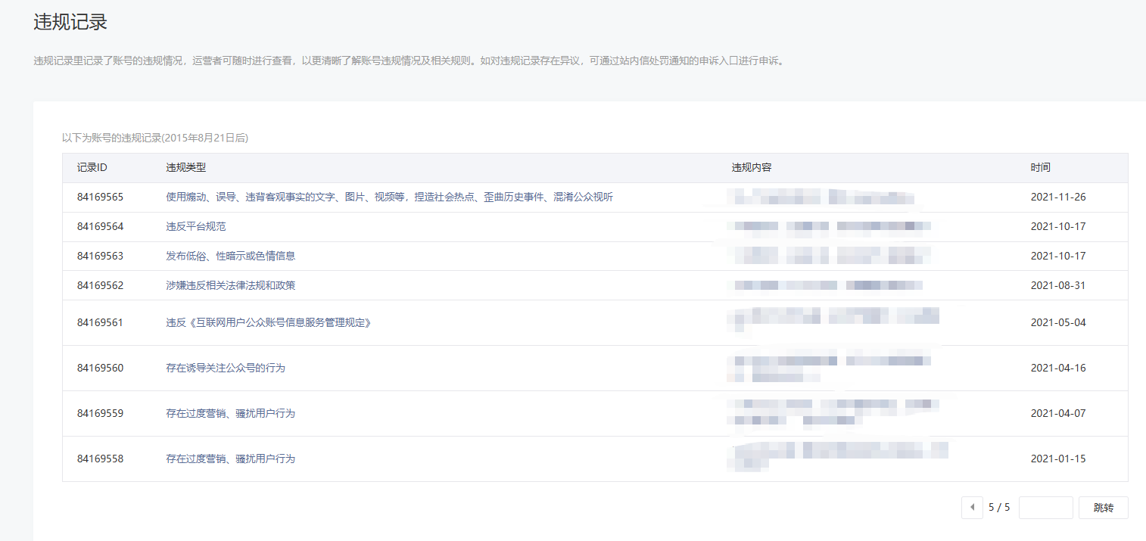Open 存在过度营销 link in row 84169559
The width and height of the screenshot is (1146, 541).
pyautogui.click(x=231, y=413)
